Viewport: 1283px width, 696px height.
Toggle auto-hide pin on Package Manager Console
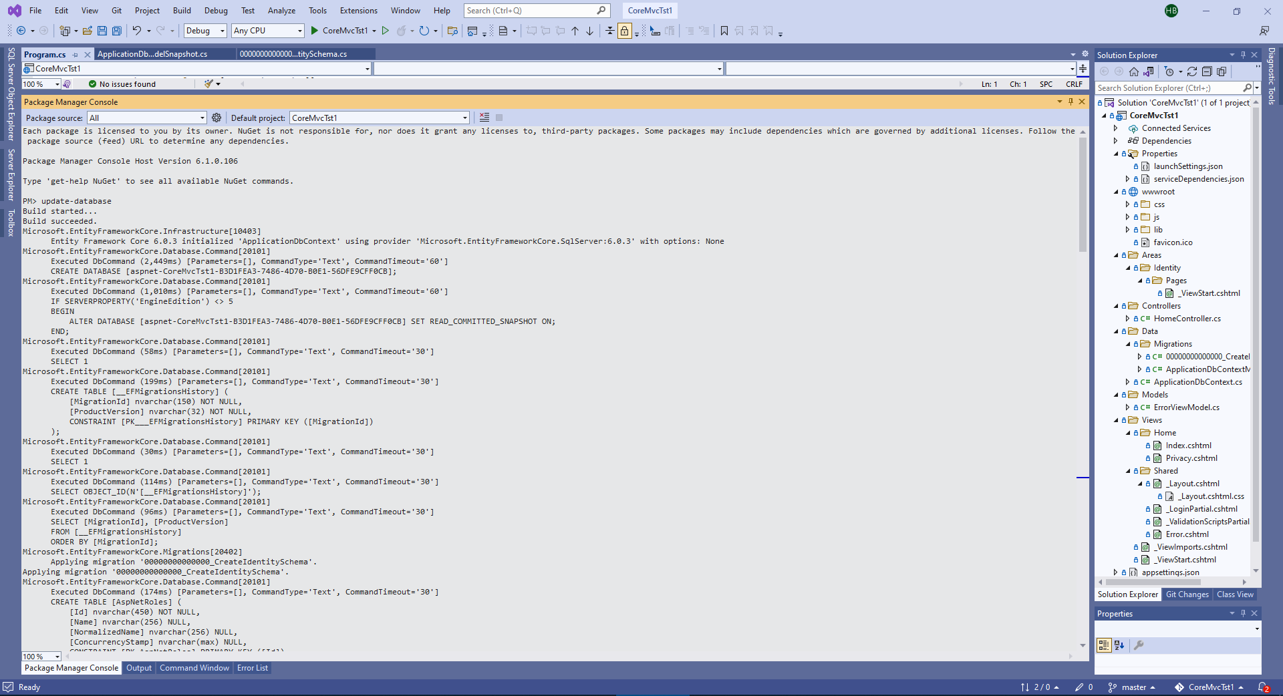tap(1071, 102)
